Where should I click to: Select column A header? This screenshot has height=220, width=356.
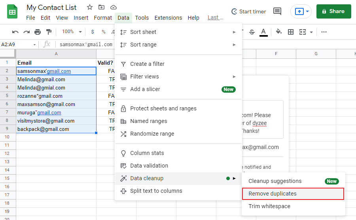tap(56, 54)
